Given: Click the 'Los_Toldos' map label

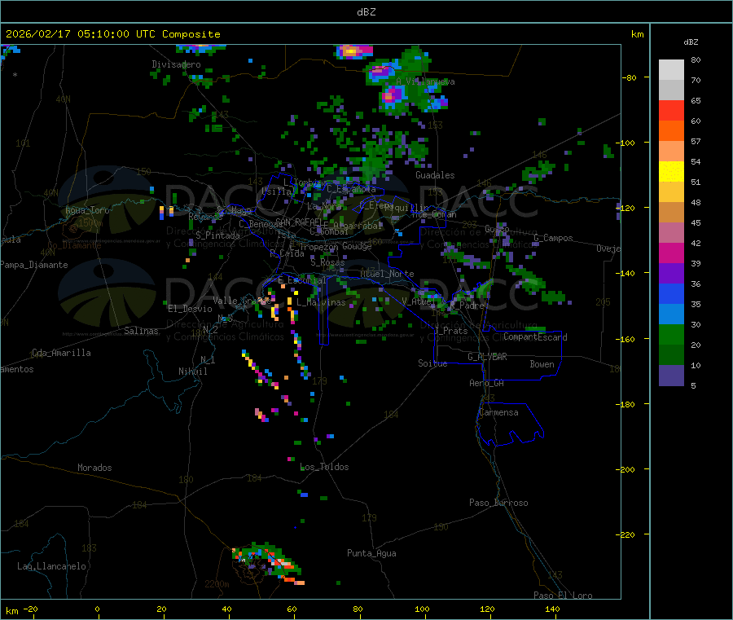Looking at the screenshot, I should point(324,467).
